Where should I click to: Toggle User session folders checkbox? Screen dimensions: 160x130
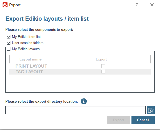tap(9, 43)
